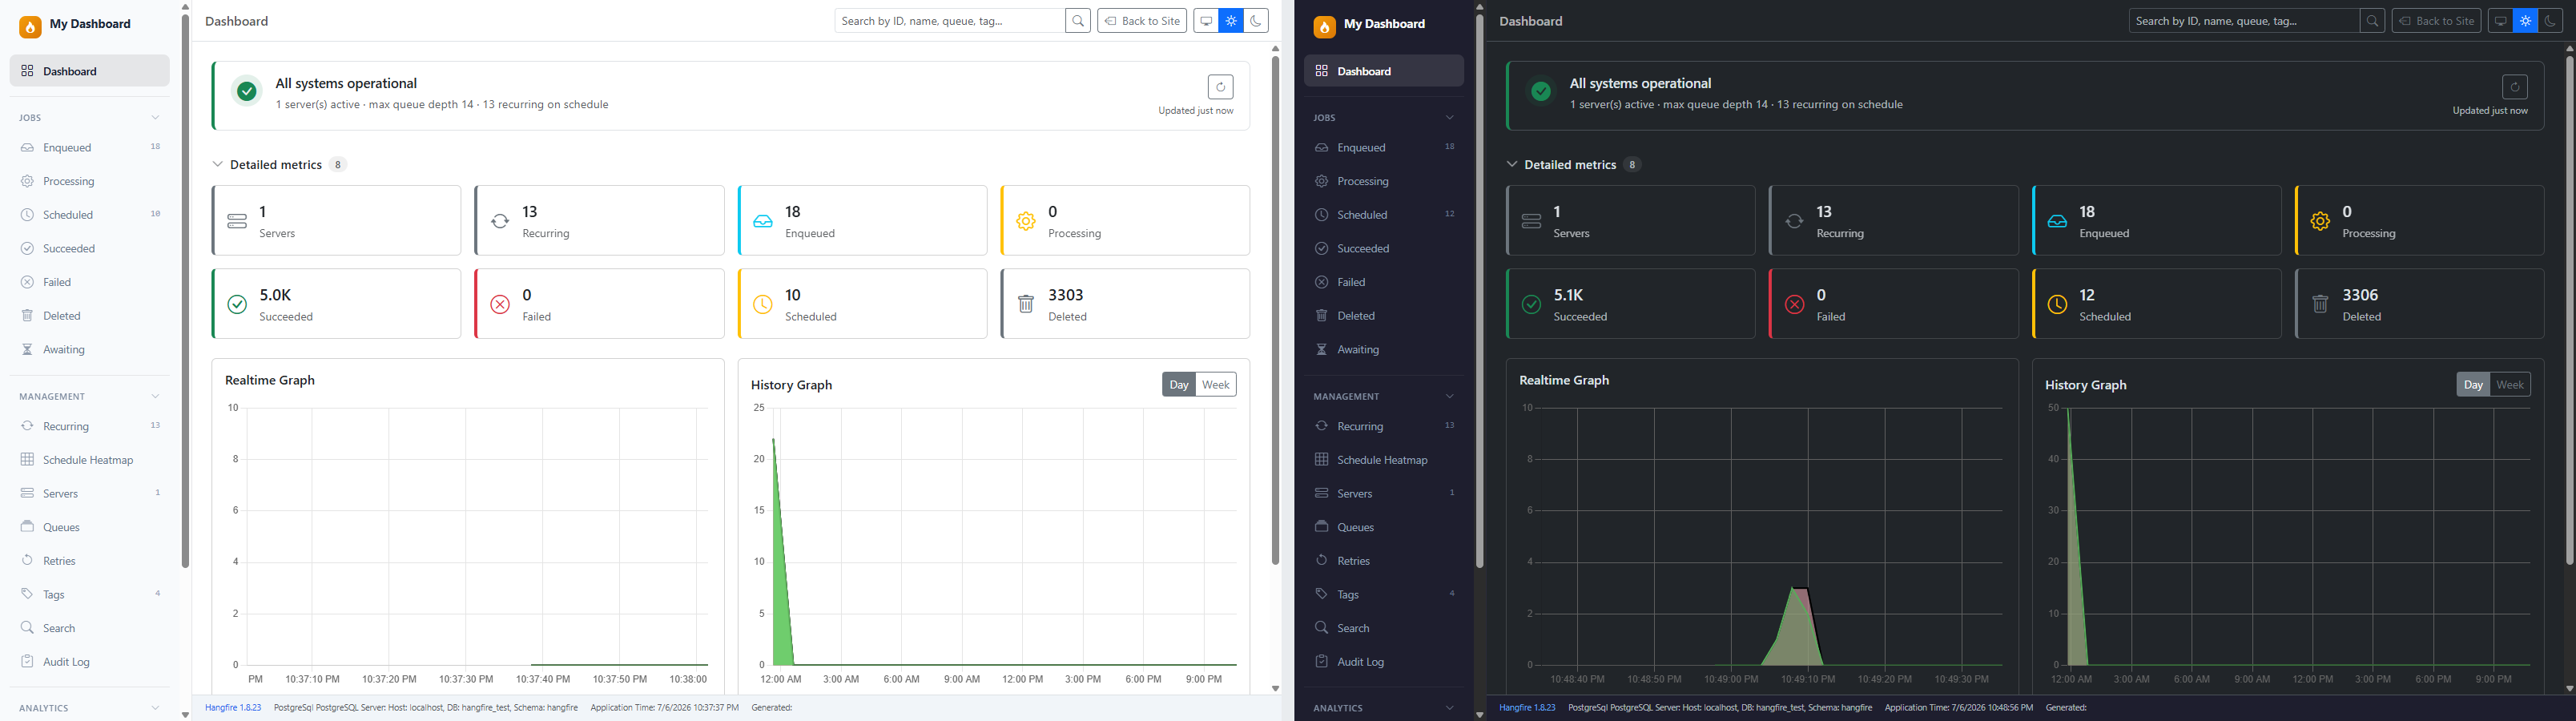Screen dimensions: 2576x721
Task: Click the Enqueued inbox icon in light sidebar
Action: [27, 148]
